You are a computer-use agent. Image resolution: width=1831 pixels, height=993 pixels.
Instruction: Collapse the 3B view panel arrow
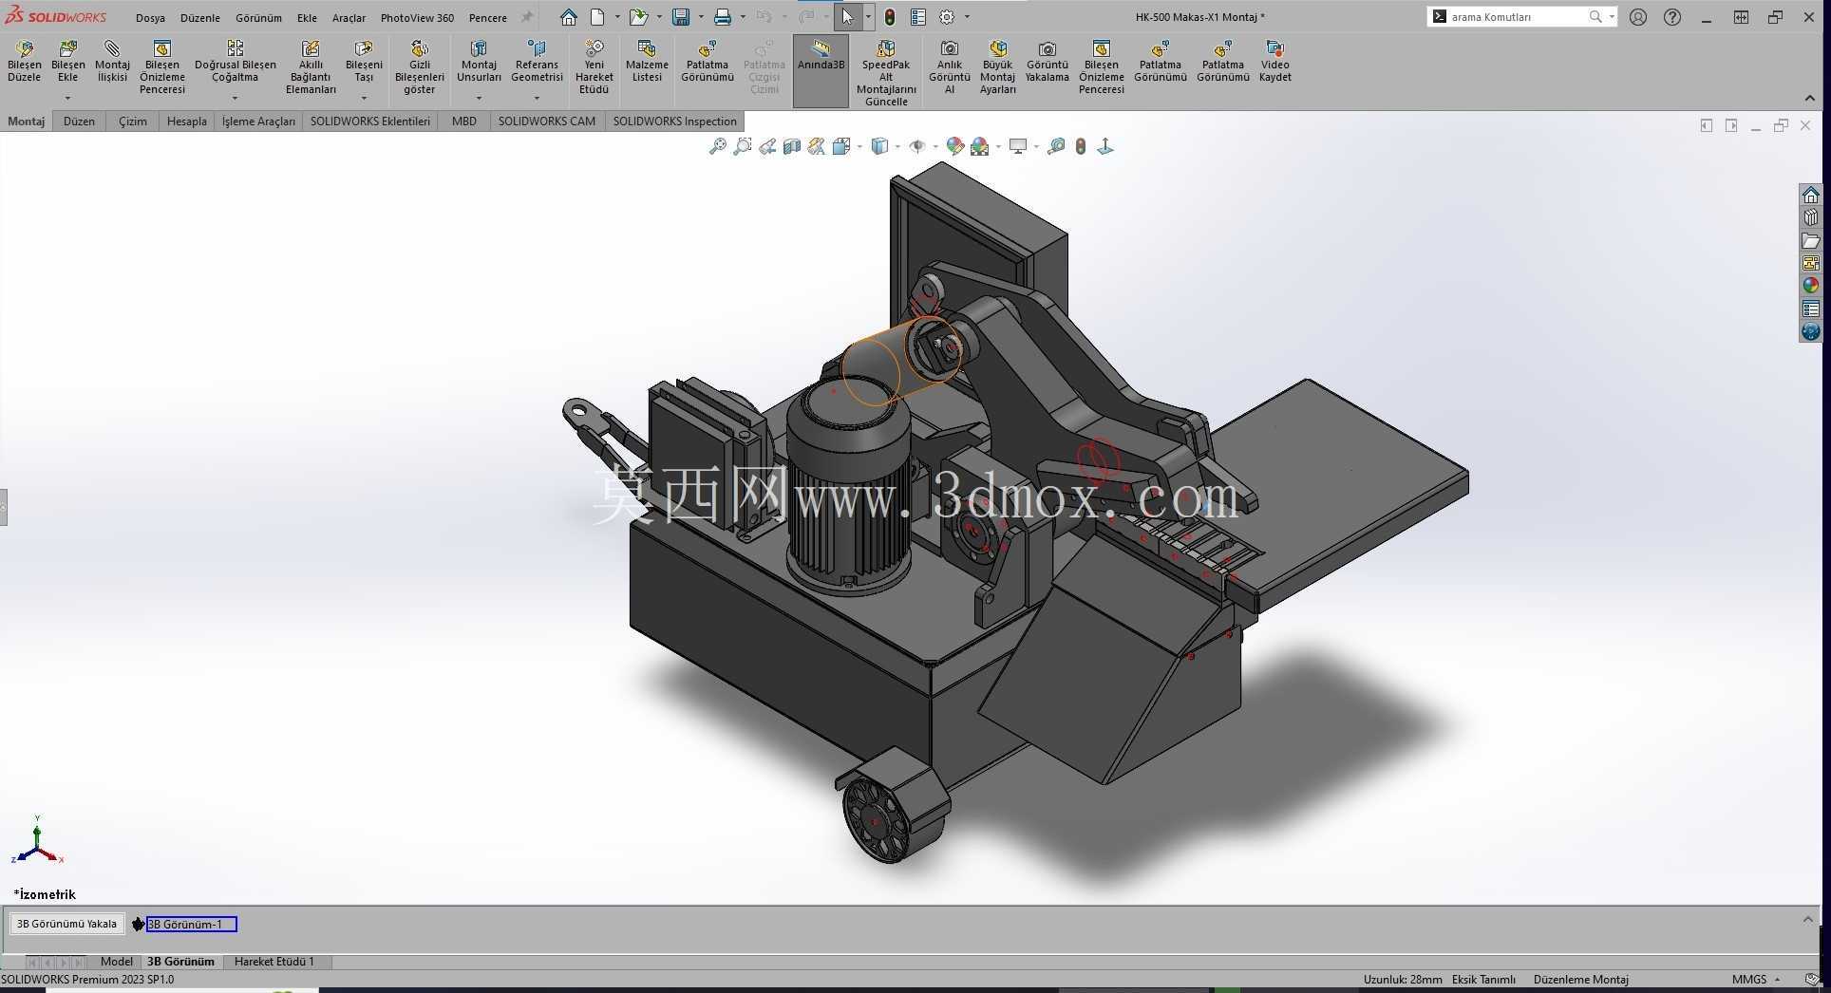click(x=1808, y=919)
